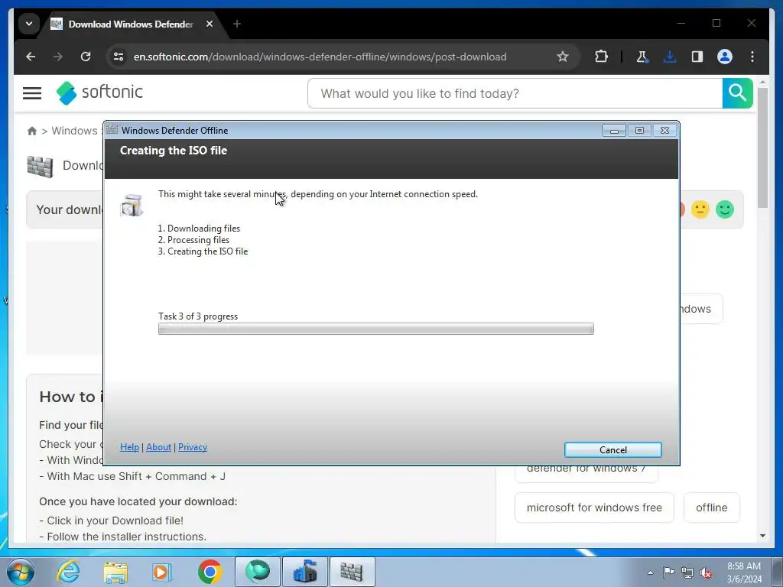783x587 pixels.
Task: Open Windows Explorer folder taskbar icon
Action: 115,572
